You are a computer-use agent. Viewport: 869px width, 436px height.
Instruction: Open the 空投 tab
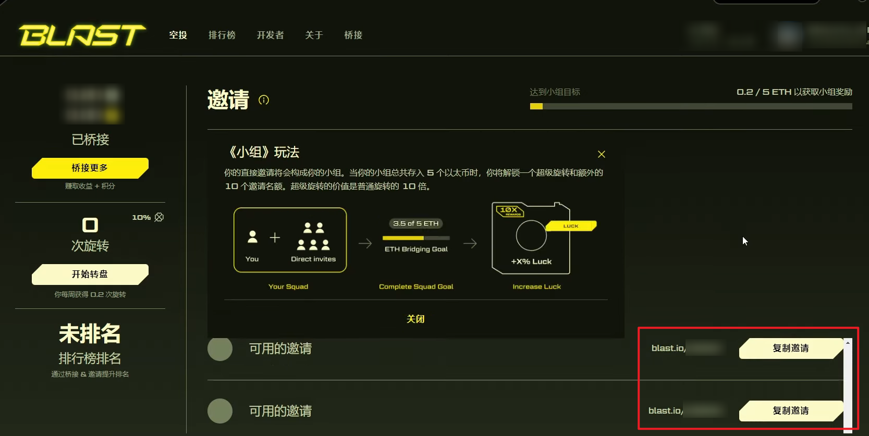pyautogui.click(x=178, y=35)
